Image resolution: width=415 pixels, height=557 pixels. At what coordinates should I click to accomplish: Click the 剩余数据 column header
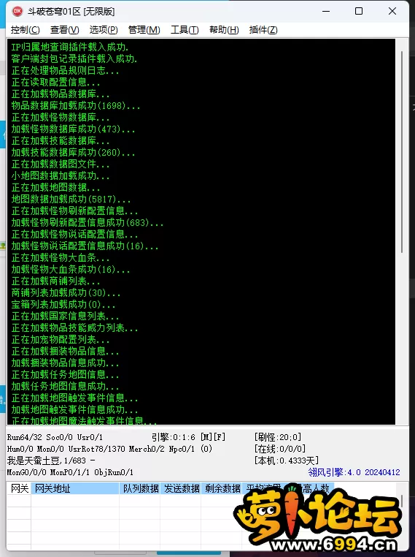[222, 488]
